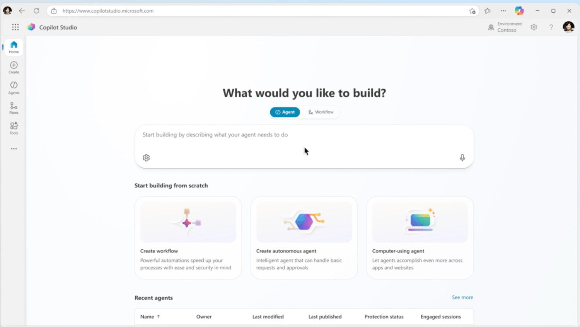Click the Last modified column header
This screenshot has width=580, height=327.
[268, 317]
